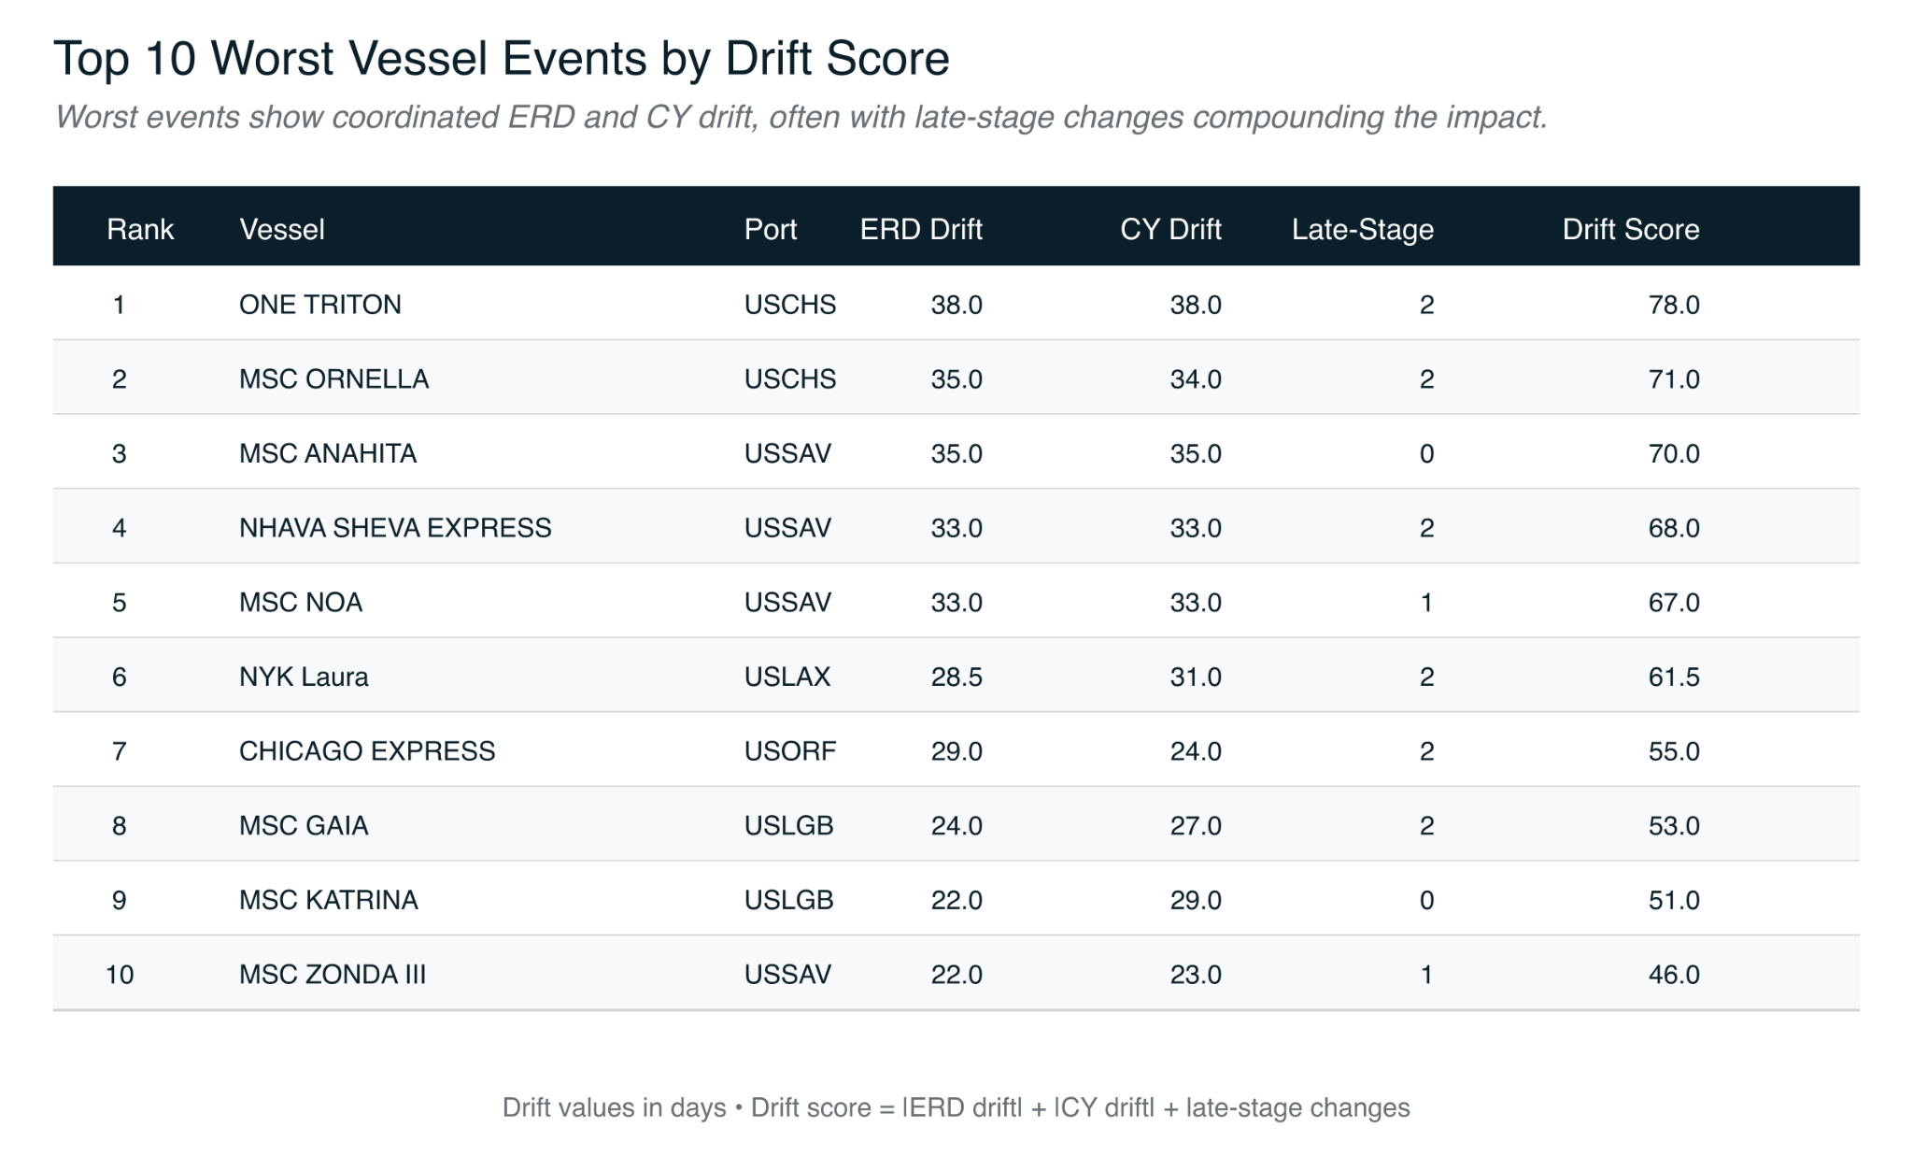Click the 78.0 drift score value
The height and width of the screenshot is (1170, 1913).
coord(1673,305)
